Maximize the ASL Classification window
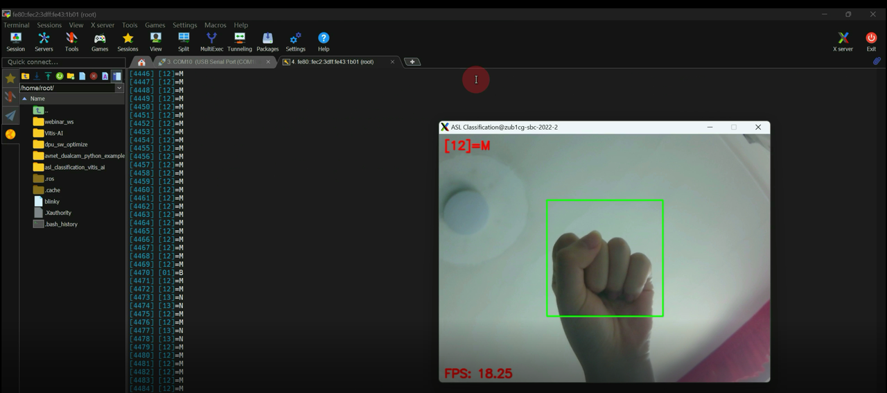This screenshot has height=393, width=887. pyautogui.click(x=734, y=127)
